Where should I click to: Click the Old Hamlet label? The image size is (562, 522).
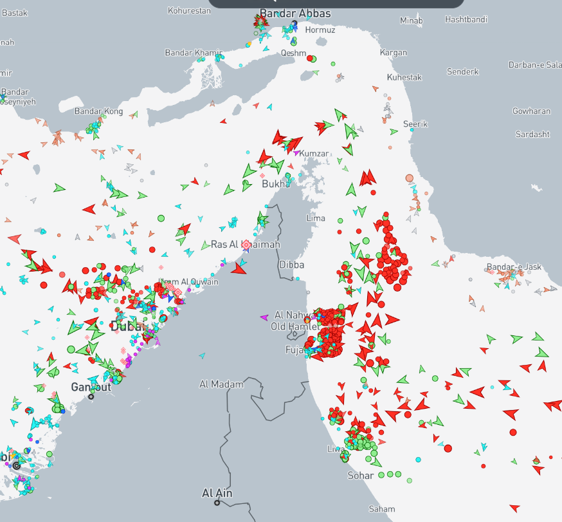295,326
